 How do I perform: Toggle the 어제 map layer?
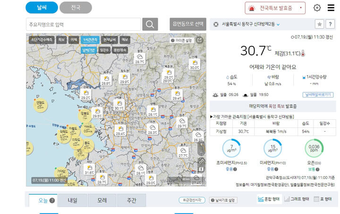74,40
